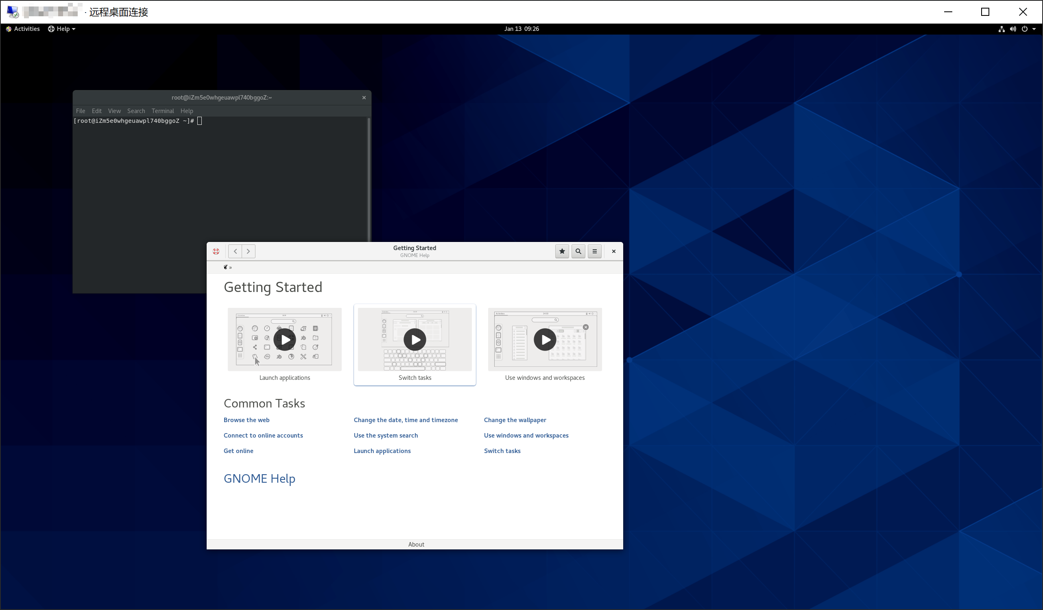Open Use the system search link
1043x610 pixels.
386,436
